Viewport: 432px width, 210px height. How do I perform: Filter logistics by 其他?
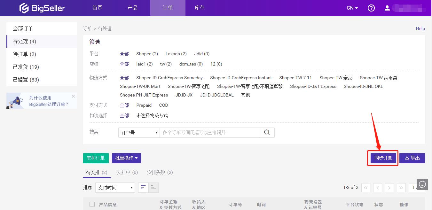pos(246,95)
